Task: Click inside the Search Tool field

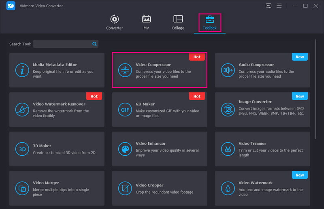Action: [x=62, y=44]
